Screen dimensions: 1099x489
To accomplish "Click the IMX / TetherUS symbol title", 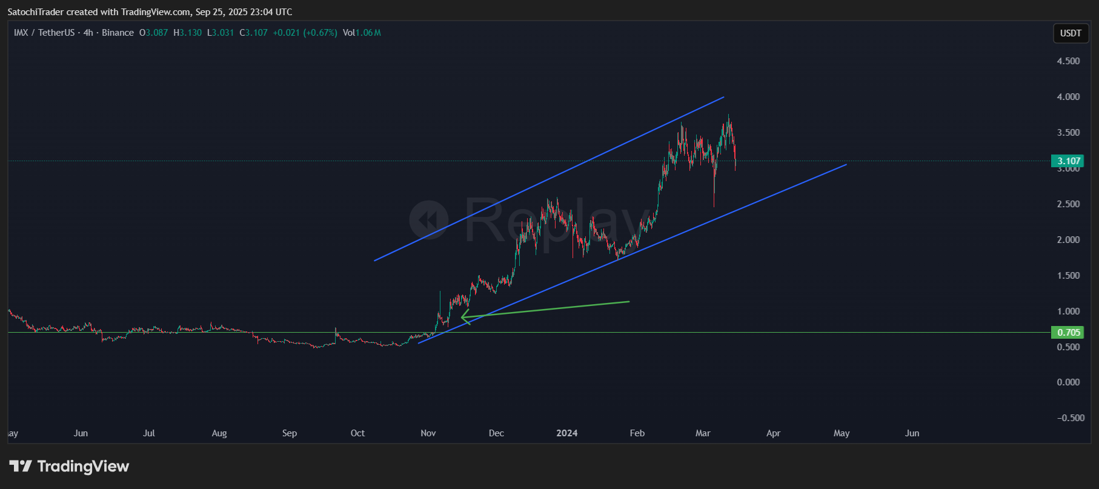I will point(44,33).
